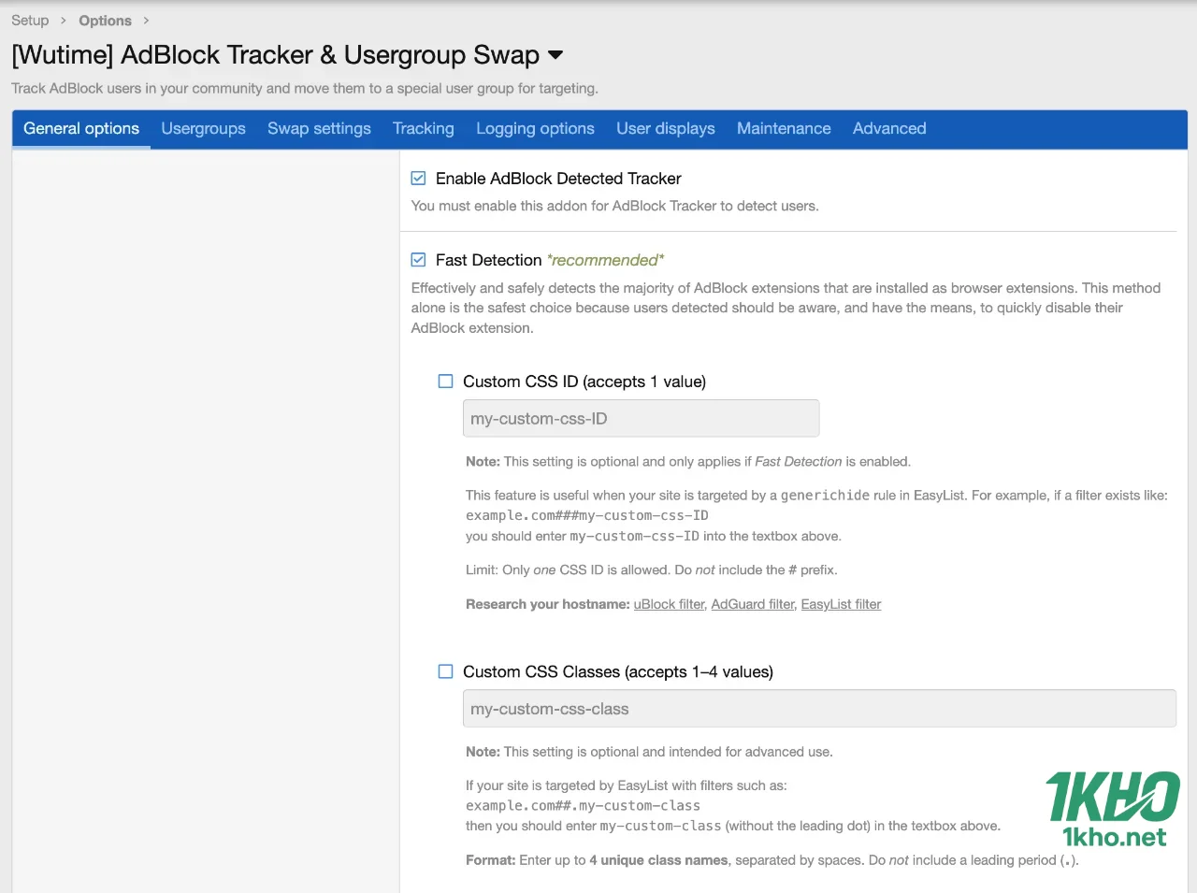Toggle the Fast Detection option
This screenshot has width=1197, height=893.
[417, 259]
